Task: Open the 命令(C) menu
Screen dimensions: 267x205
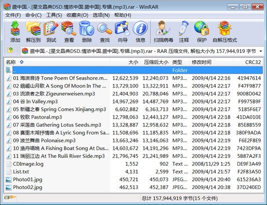Action: (33, 15)
